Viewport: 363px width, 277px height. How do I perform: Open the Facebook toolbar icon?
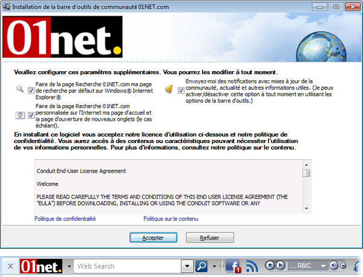point(233,266)
